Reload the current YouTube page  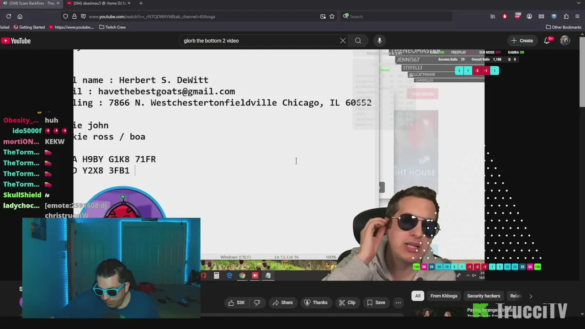pyautogui.click(x=8, y=16)
